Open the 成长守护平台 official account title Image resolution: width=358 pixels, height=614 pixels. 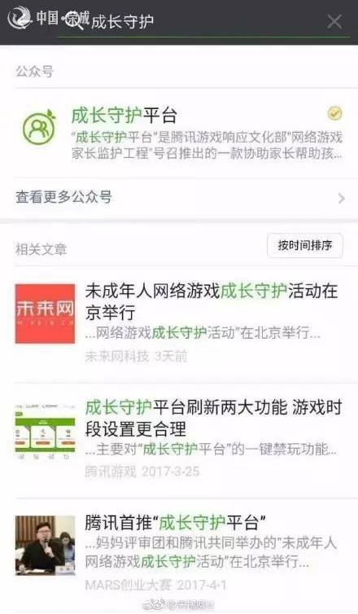[124, 116]
